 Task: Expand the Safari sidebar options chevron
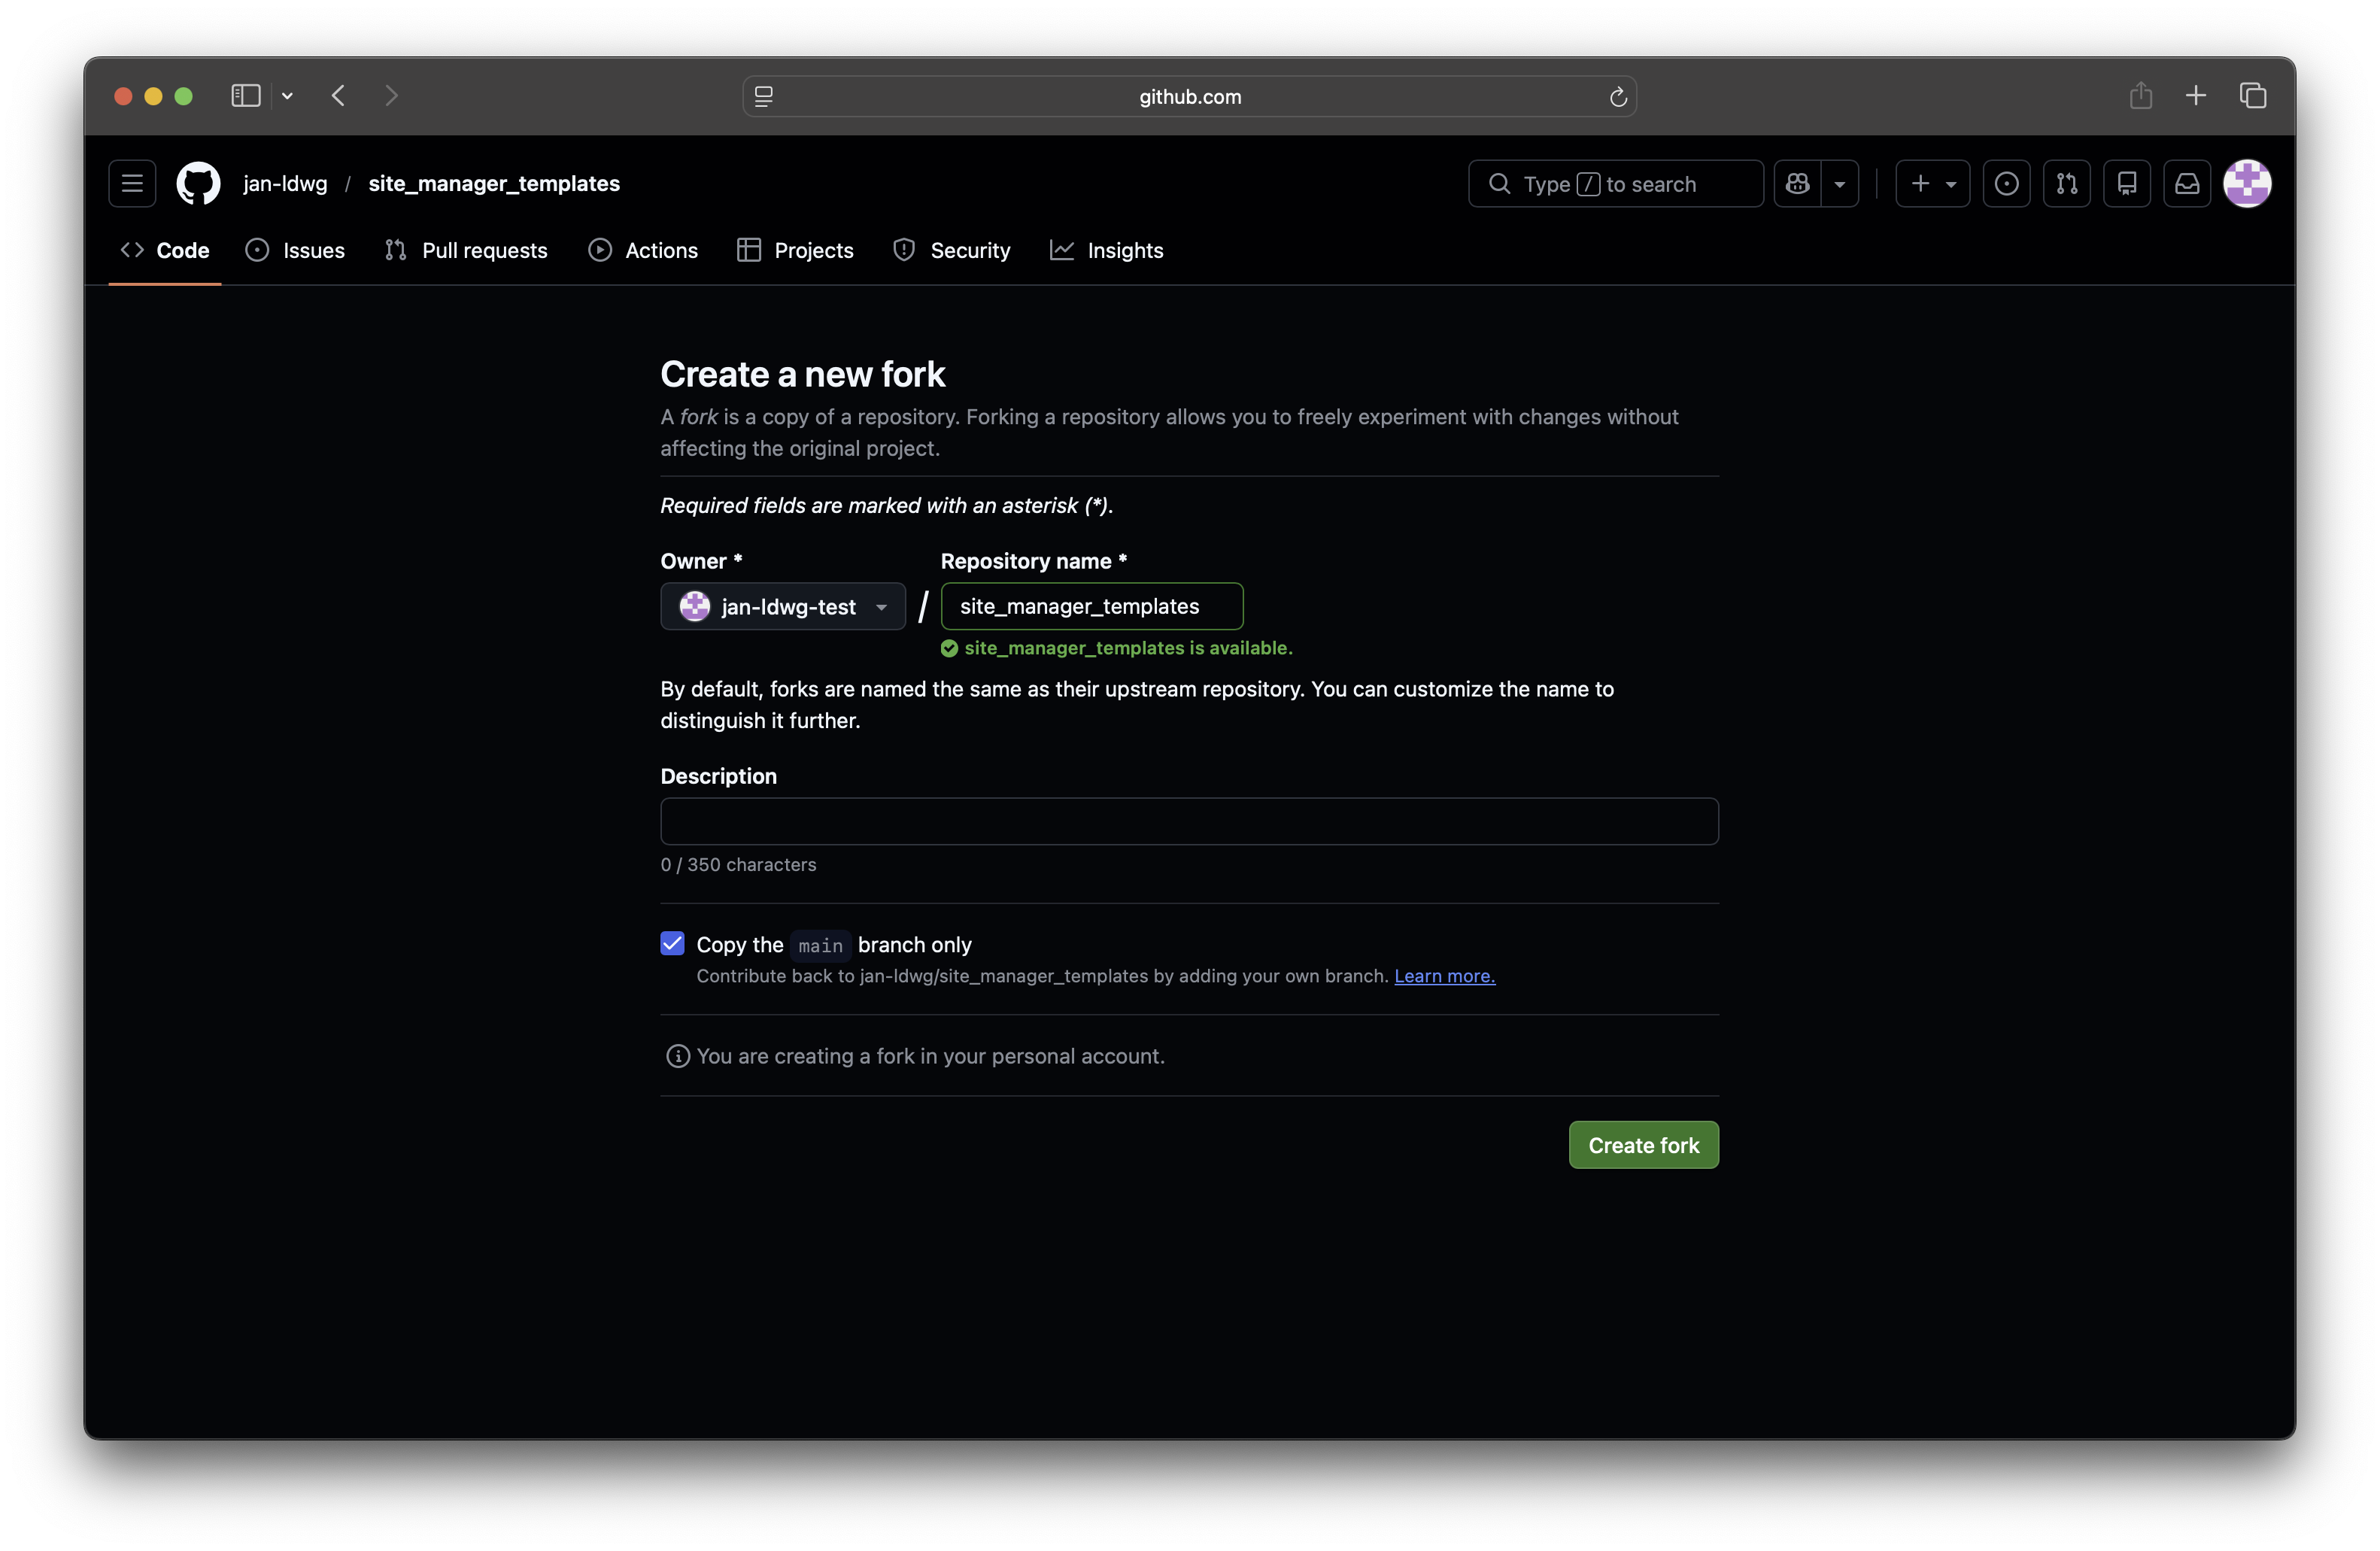click(287, 96)
